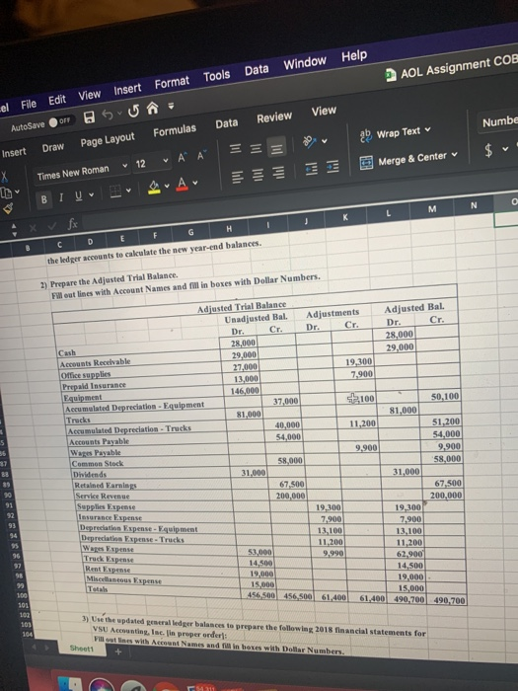Click the currency dollar sign icon
The image size is (518, 691).
coord(488,150)
